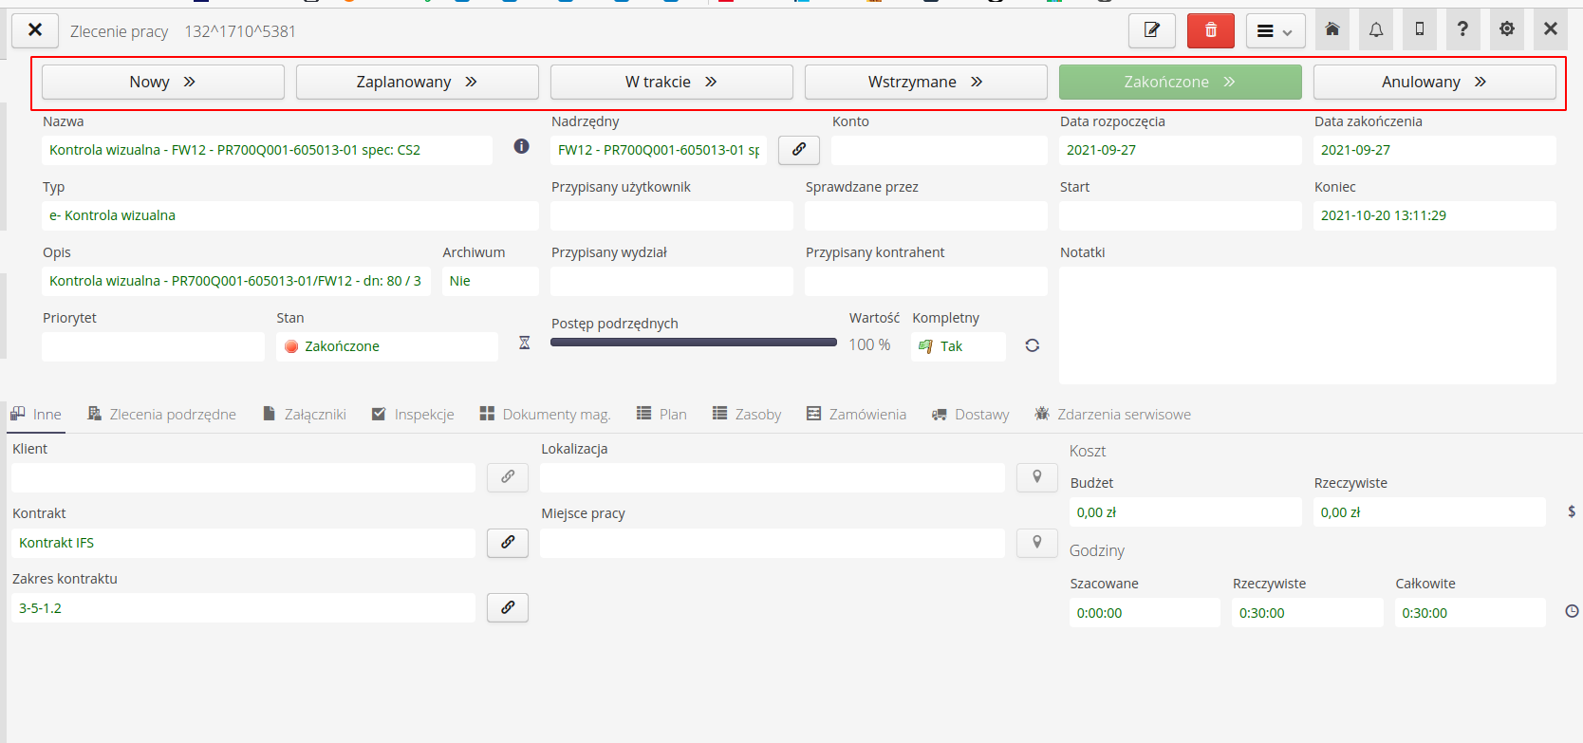The image size is (1583, 743).
Task: Open the link button next to Nadrzędny
Action: 798,150
